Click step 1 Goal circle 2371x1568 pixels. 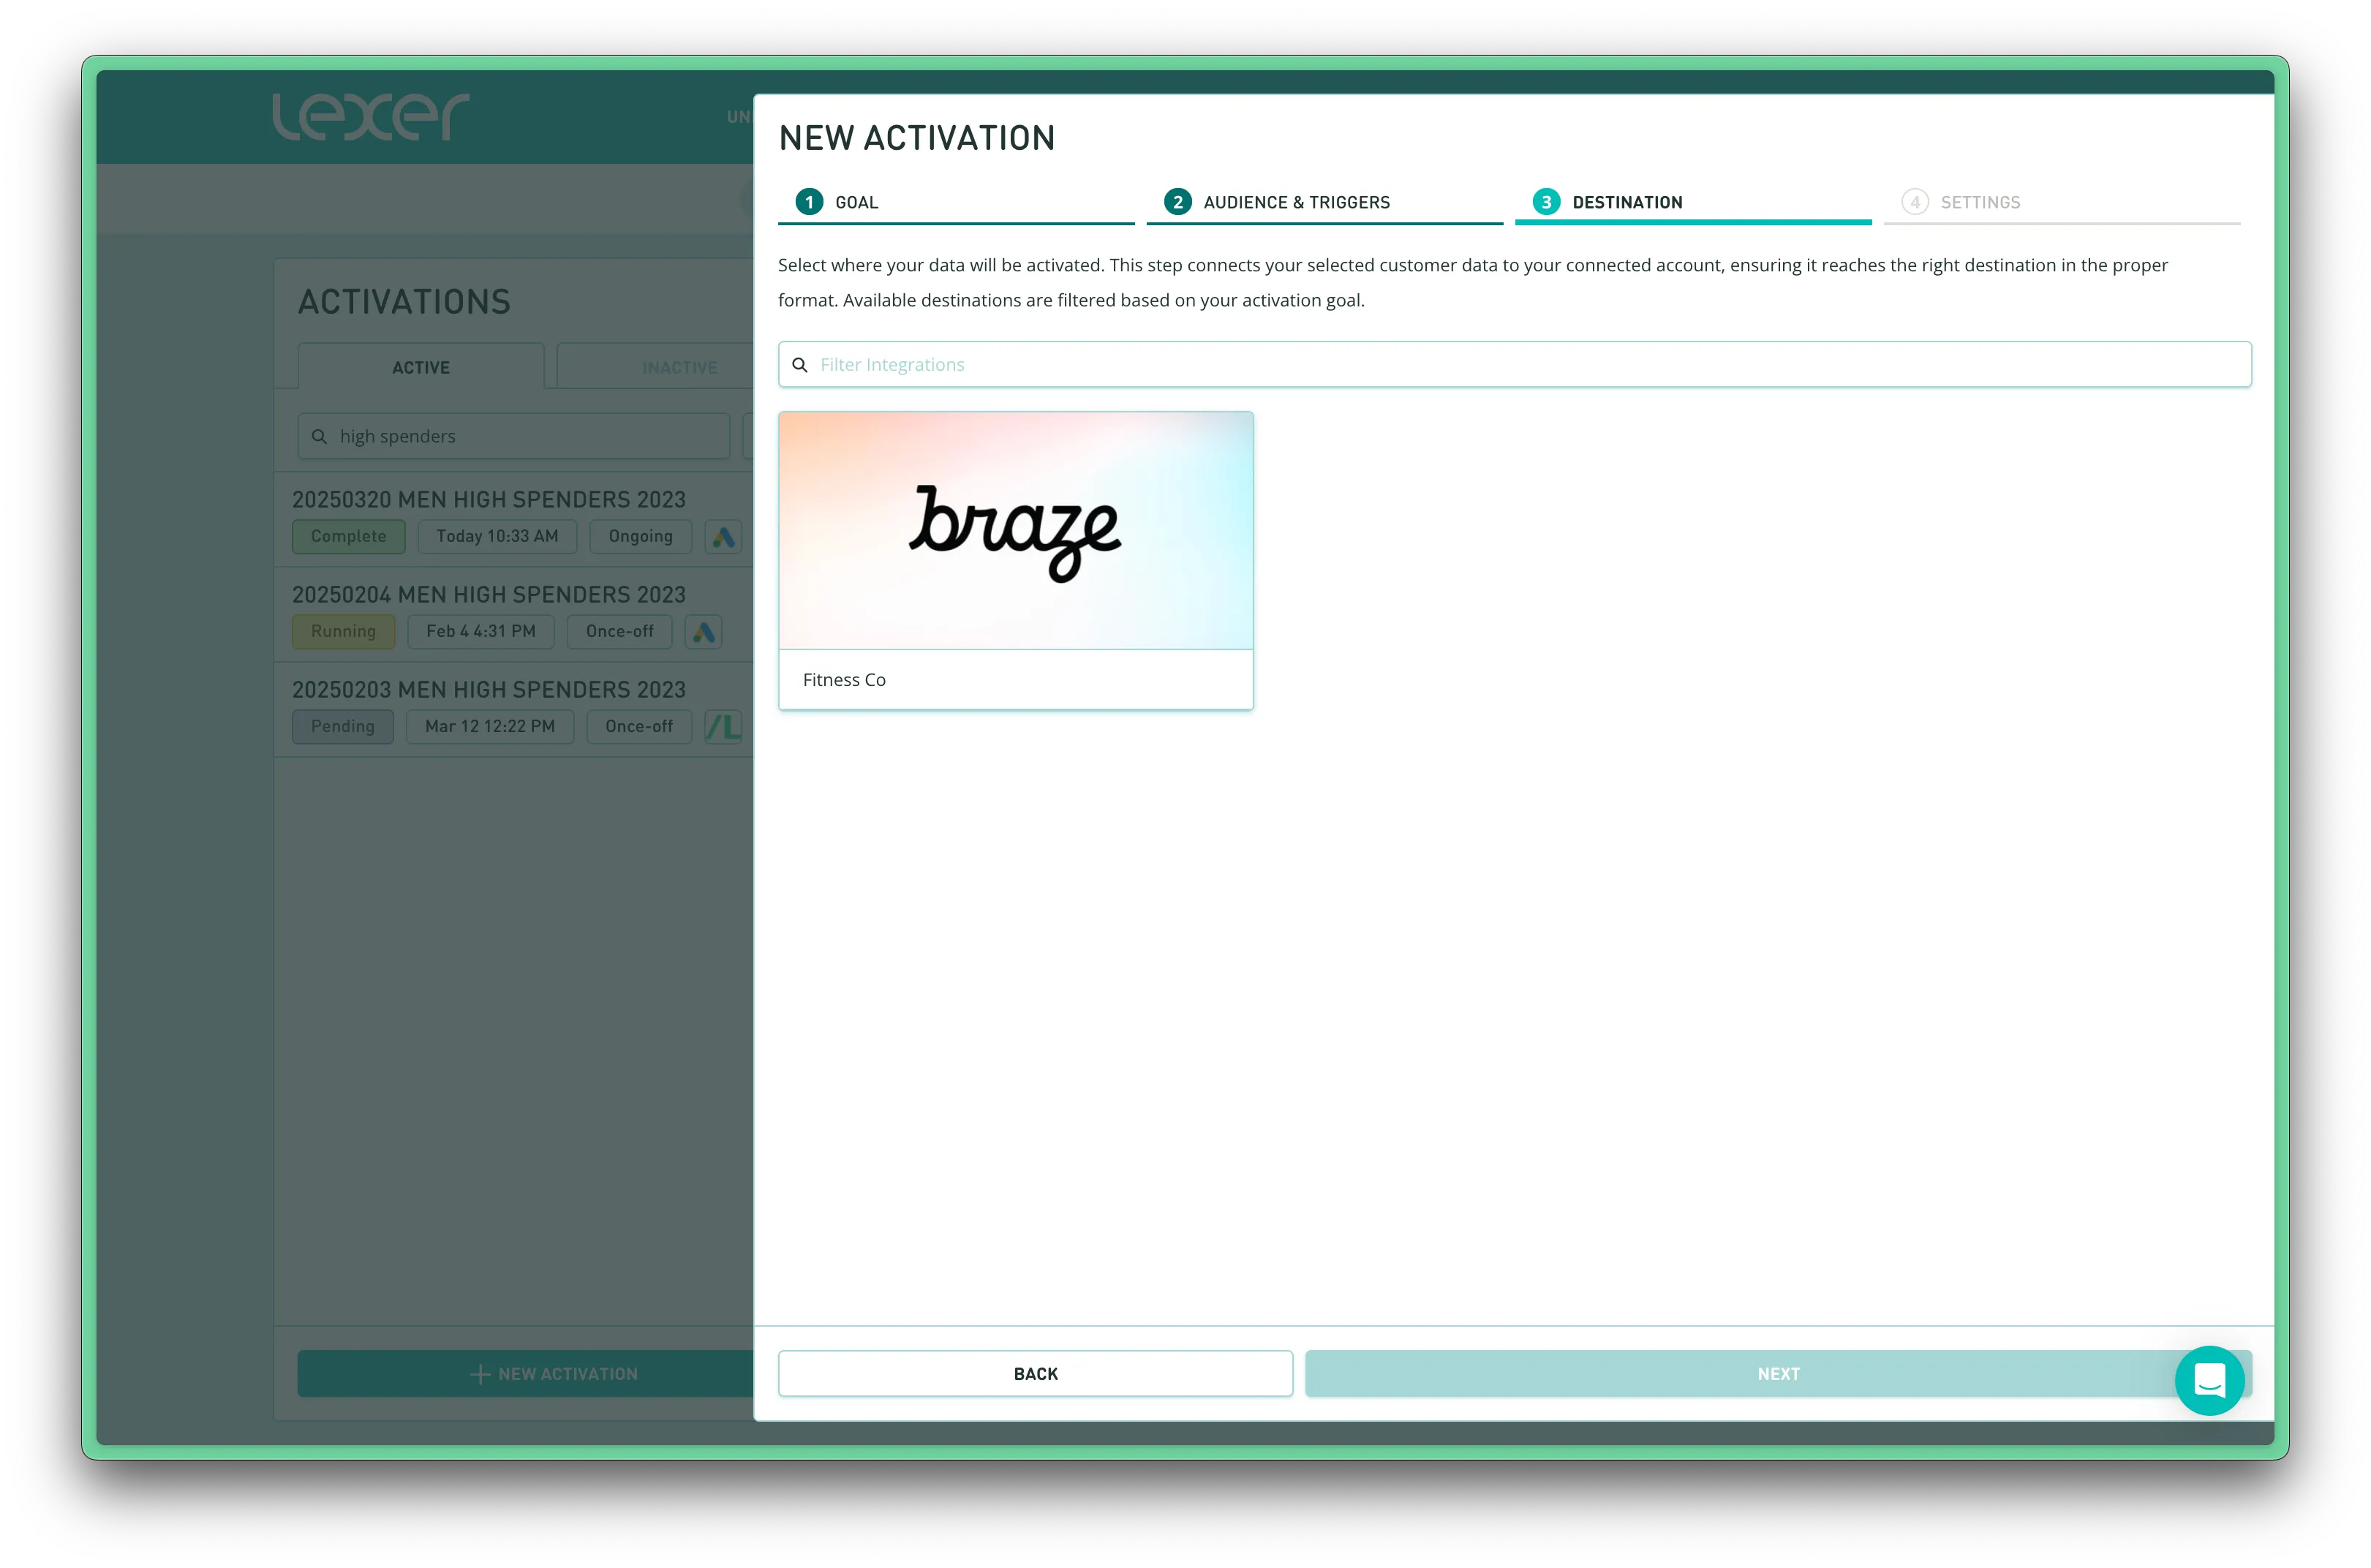809,202
